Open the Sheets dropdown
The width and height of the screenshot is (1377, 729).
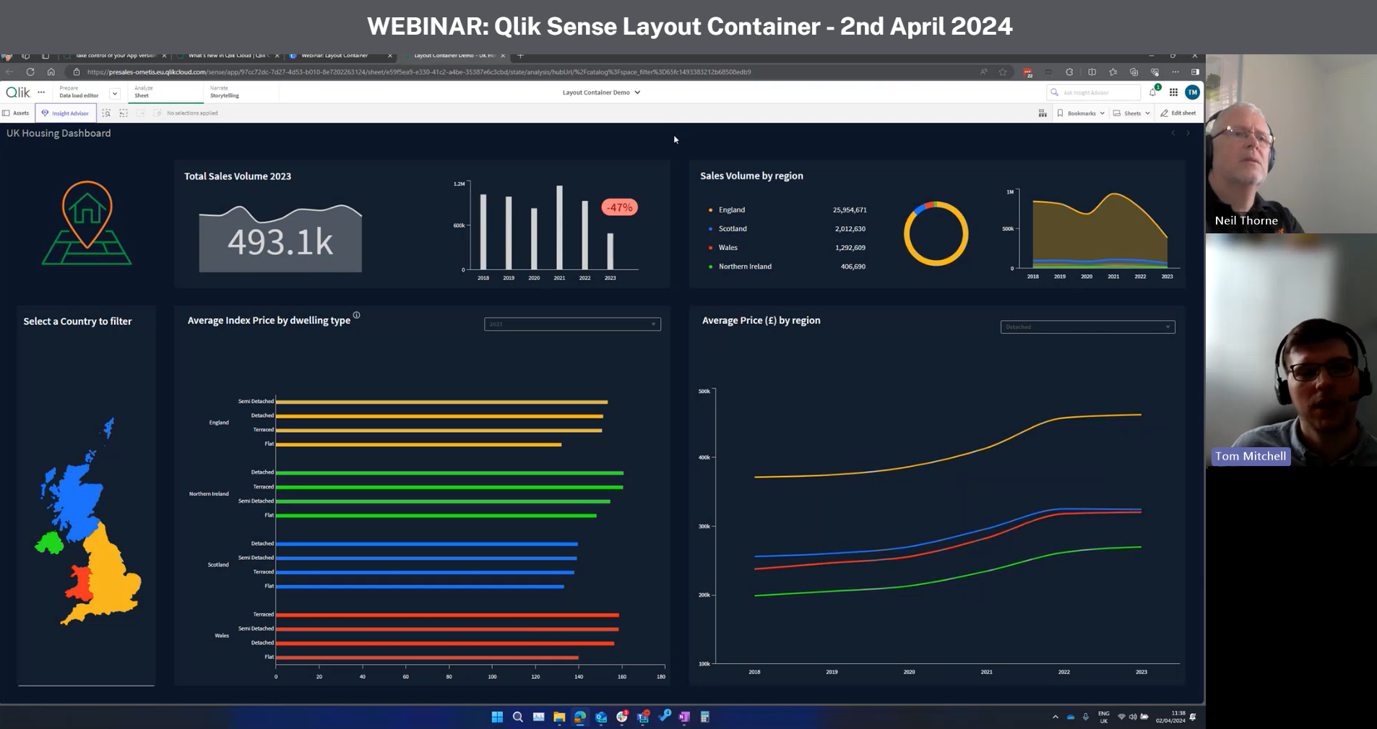pos(1131,113)
